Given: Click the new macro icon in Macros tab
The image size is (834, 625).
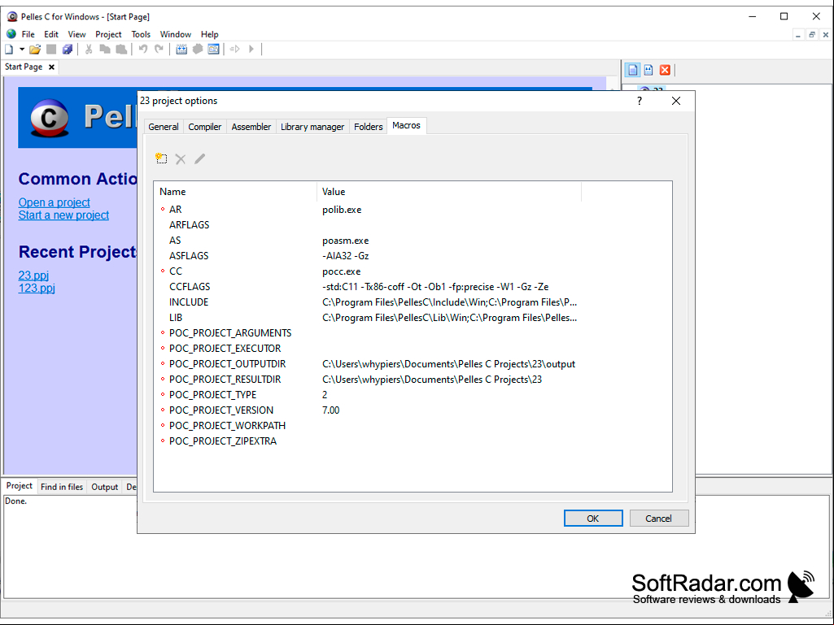Looking at the screenshot, I should 161,158.
